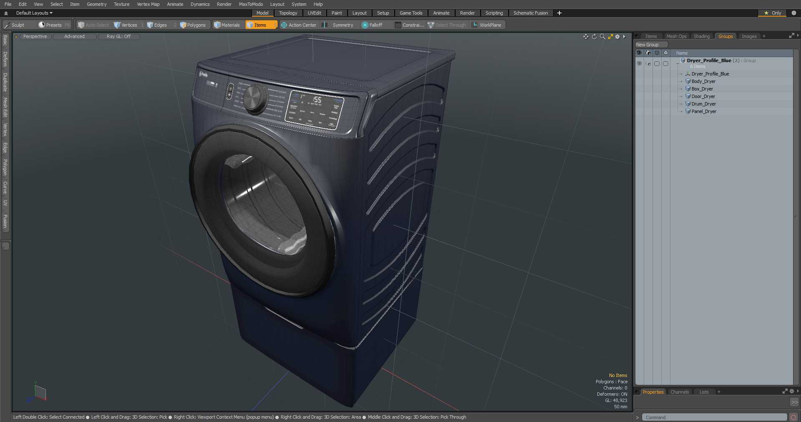801x422 pixels.
Task: Toggle the Only star filter
Action: tap(772, 13)
